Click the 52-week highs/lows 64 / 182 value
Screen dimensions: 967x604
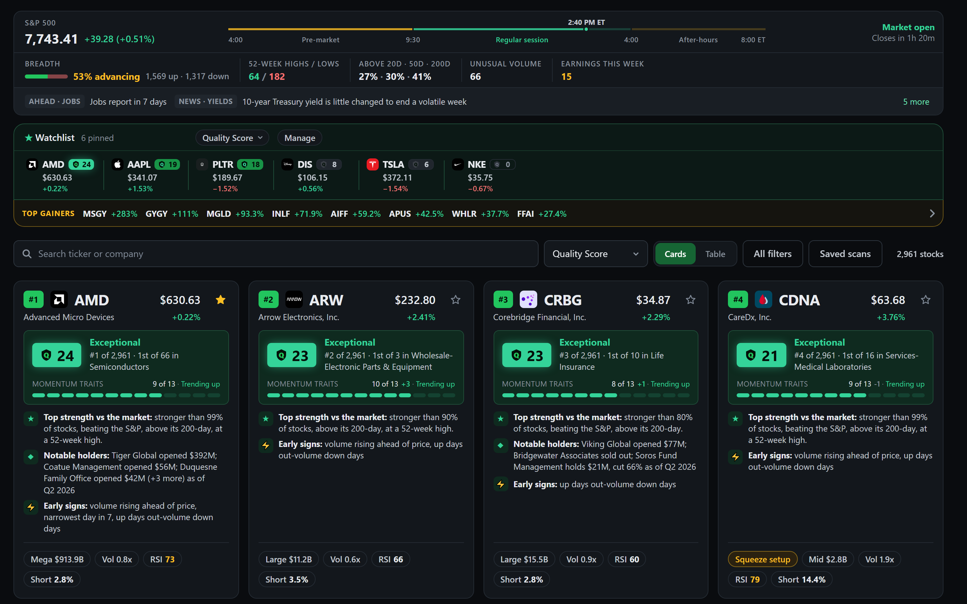(x=267, y=77)
